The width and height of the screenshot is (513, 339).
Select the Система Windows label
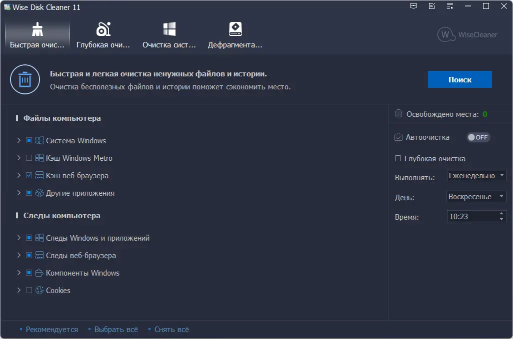click(x=76, y=141)
